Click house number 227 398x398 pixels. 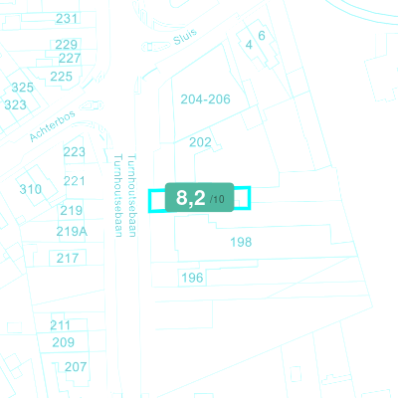[70, 59]
